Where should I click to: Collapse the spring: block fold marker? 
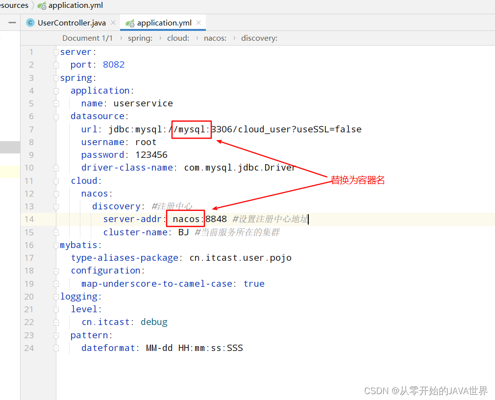(56, 78)
